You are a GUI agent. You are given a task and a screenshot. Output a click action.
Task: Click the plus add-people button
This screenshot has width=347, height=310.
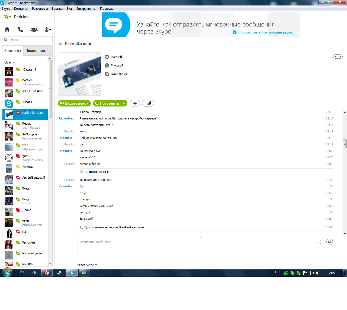[135, 103]
